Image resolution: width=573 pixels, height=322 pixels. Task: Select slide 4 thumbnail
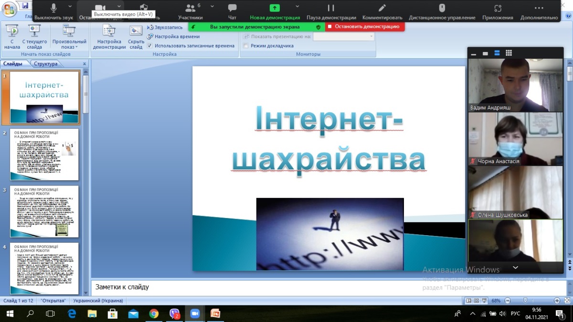[x=44, y=269]
